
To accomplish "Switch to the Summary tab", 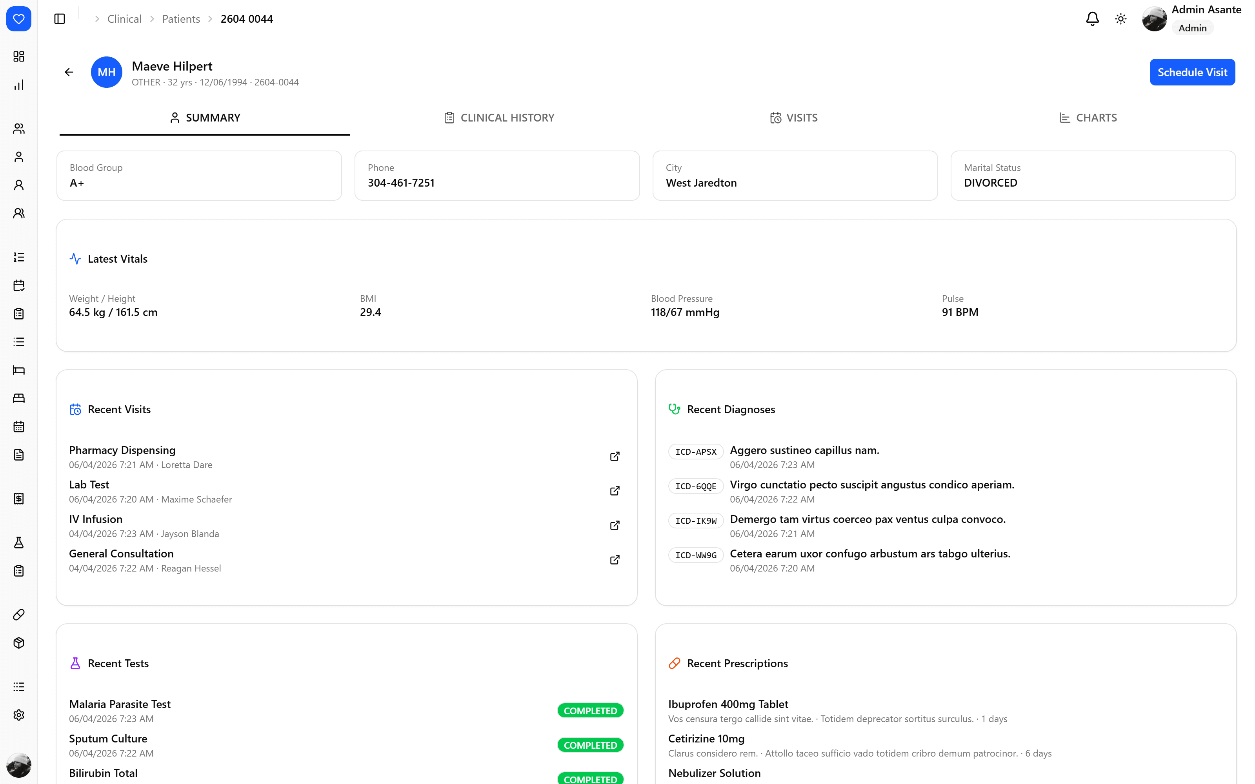I will click(205, 118).
